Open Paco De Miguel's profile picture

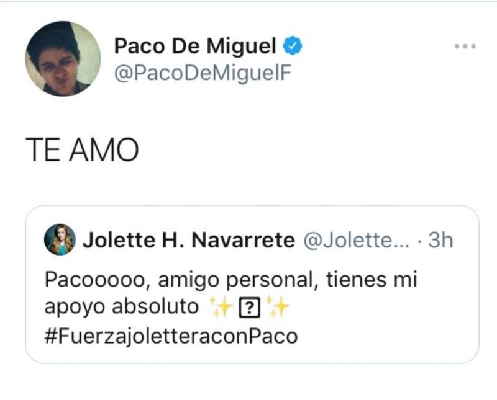coord(62,59)
